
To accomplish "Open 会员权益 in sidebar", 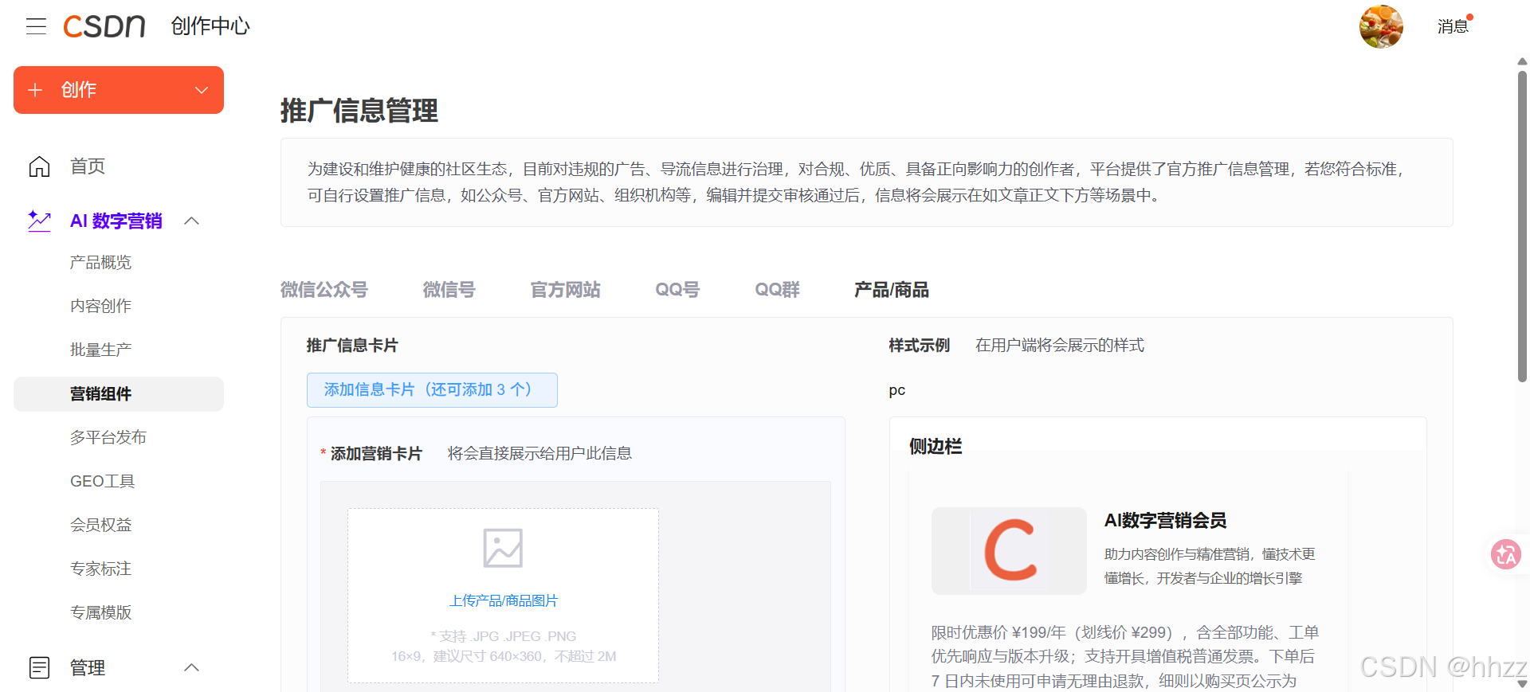I will point(100,525).
